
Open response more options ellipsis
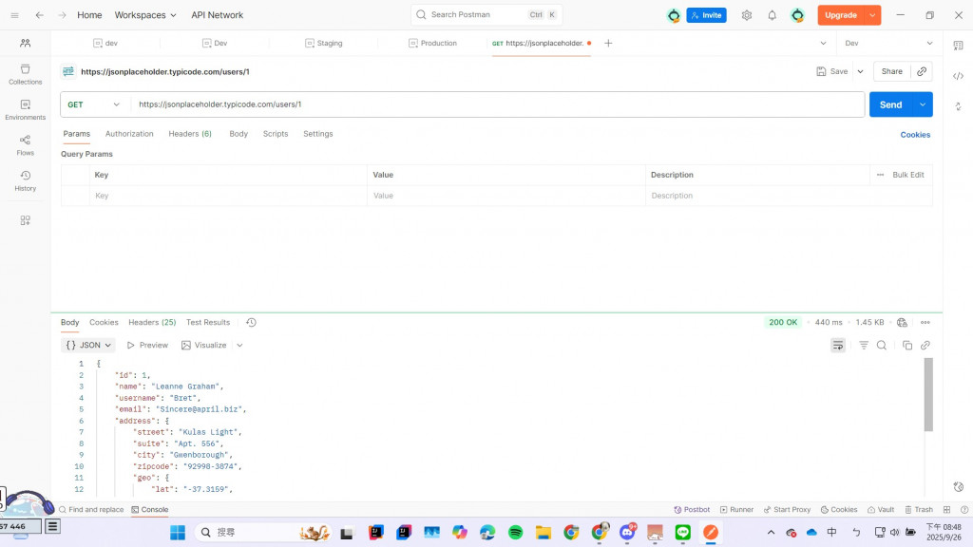pyautogui.click(x=925, y=323)
